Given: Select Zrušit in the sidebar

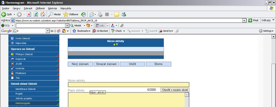Looking at the screenshot, I should point(34,64).
